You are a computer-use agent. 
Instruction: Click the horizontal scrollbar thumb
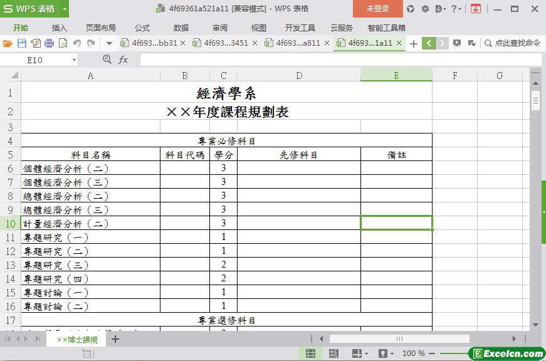tap(399, 338)
